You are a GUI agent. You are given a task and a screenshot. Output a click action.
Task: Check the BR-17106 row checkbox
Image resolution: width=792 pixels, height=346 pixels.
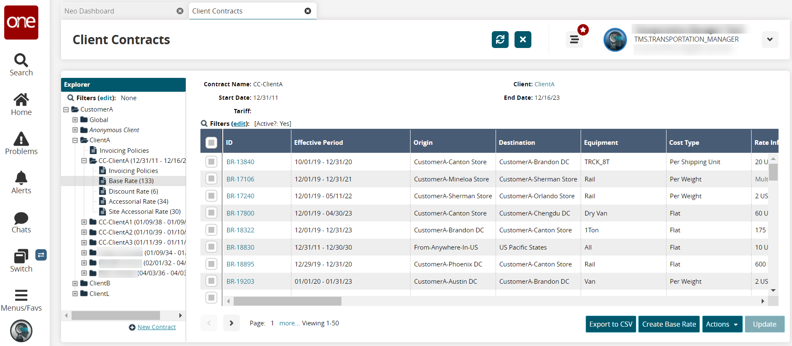(x=211, y=179)
